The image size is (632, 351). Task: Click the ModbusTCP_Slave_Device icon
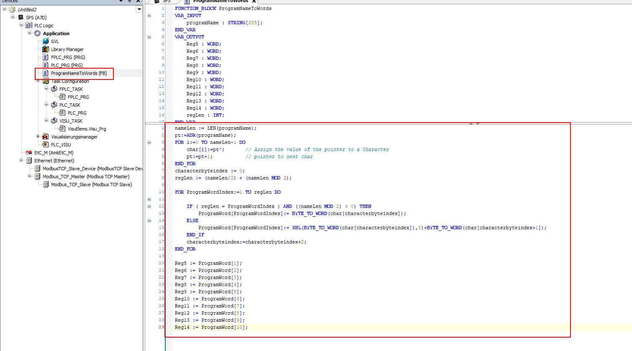coord(37,169)
